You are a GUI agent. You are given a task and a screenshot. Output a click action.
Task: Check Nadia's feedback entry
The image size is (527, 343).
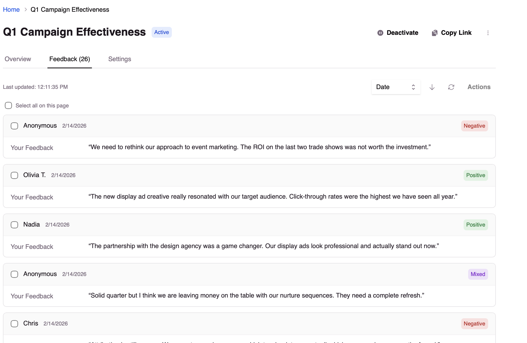(x=14, y=225)
